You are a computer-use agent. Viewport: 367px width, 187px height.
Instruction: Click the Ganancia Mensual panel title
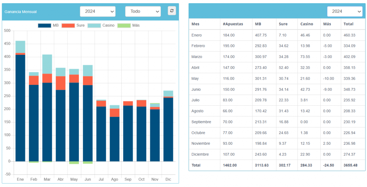[x=20, y=12]
